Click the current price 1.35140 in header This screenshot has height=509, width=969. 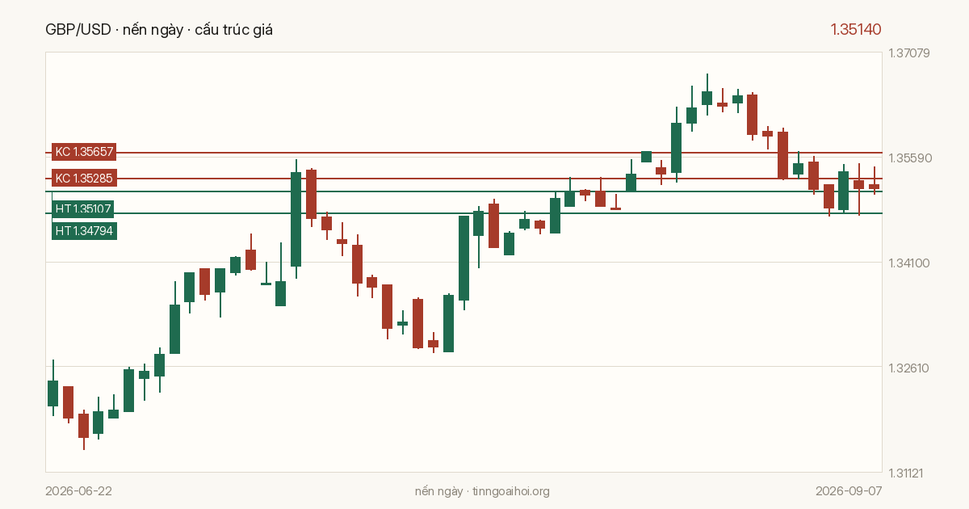[856, 30]
